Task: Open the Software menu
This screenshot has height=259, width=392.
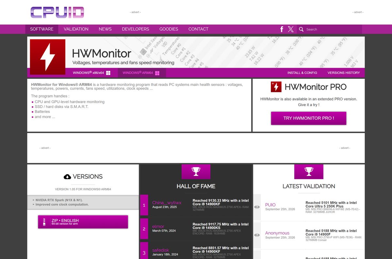Action: [x=42, y=29]
